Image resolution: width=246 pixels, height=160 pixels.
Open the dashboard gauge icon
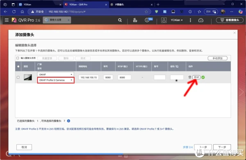tap(200, 20)
